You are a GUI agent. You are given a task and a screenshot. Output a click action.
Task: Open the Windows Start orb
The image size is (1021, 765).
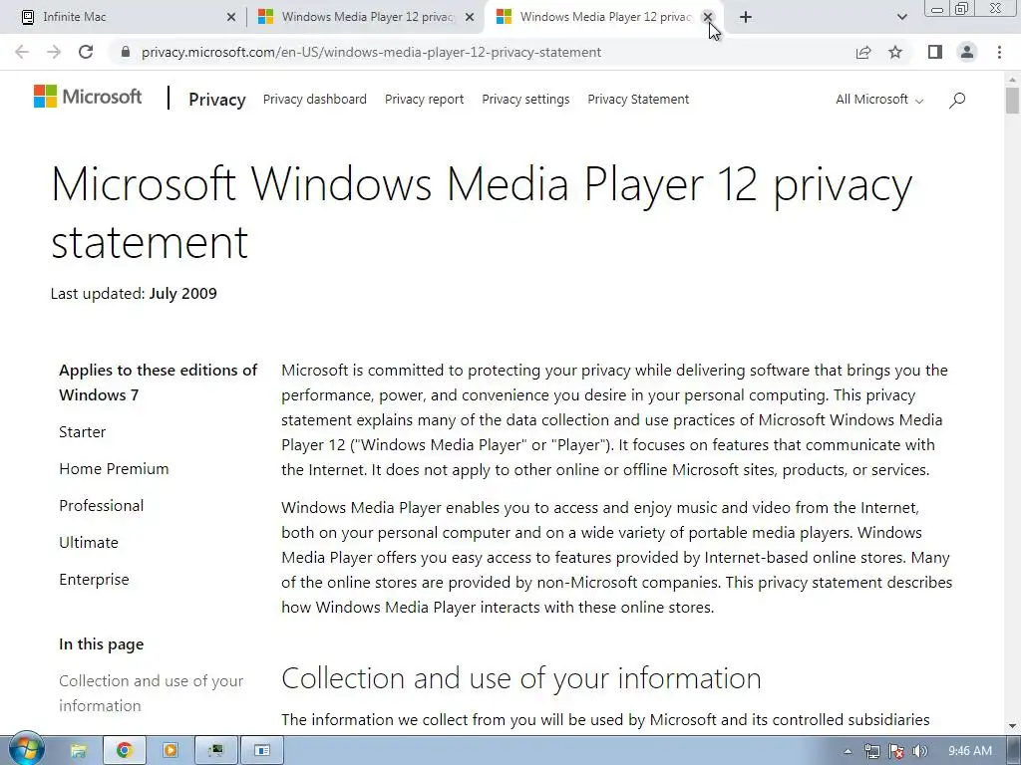pyautogui.click(x=26, y=749)
